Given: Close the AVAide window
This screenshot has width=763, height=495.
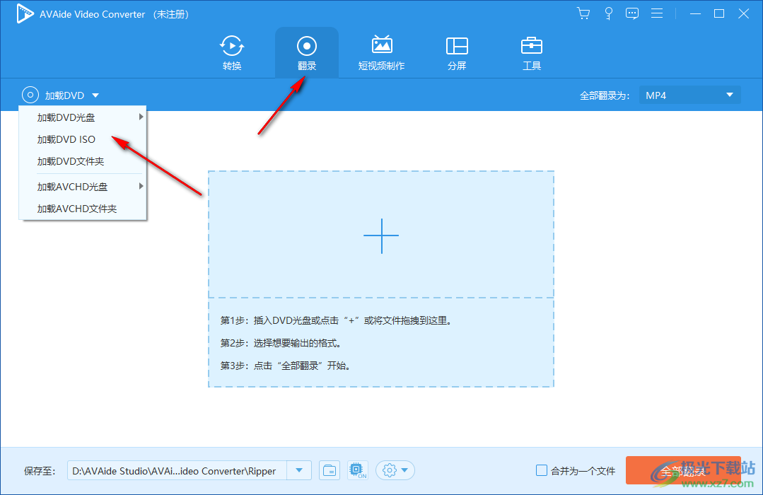Looking at the screenshot, I should pyautogui.click(x=743, y=13).
